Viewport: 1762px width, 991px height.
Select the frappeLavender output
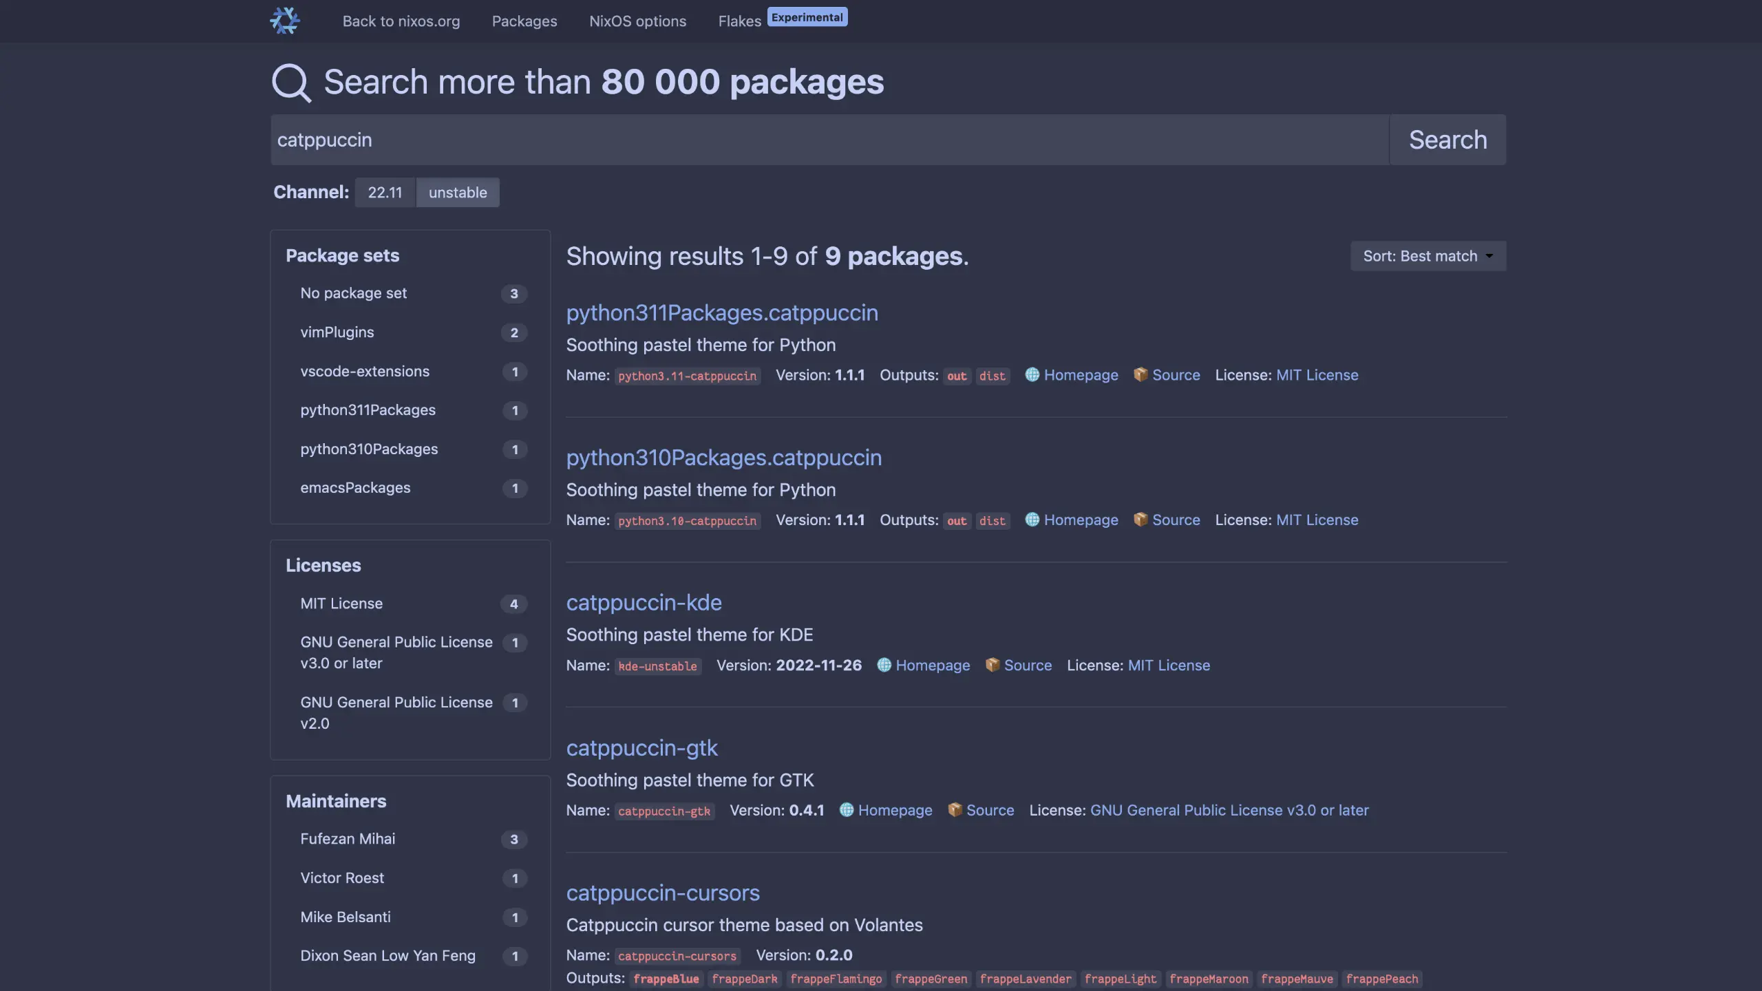[x=1025, y=979]
